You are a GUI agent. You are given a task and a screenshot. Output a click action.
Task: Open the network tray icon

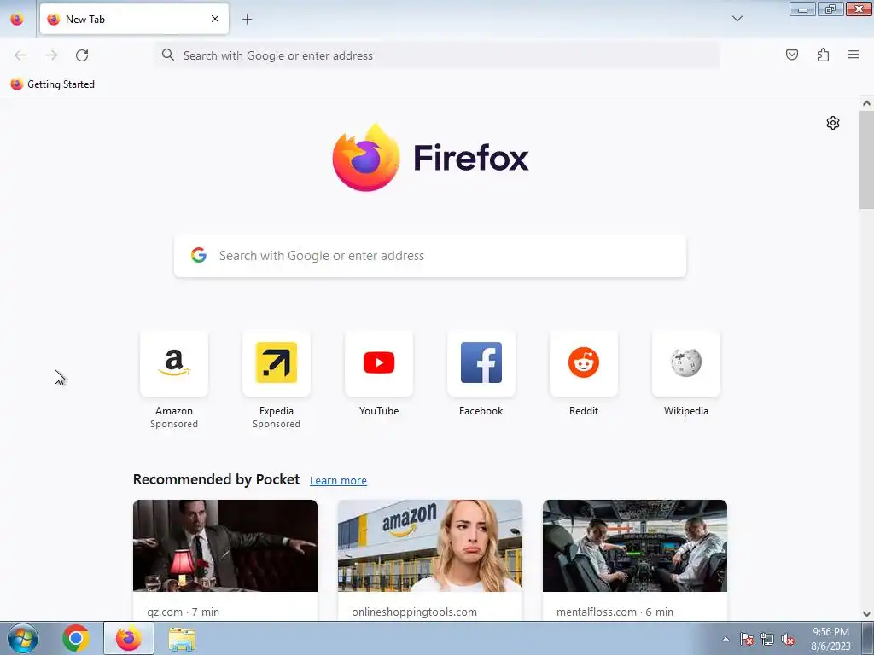[x=767, y=639]
